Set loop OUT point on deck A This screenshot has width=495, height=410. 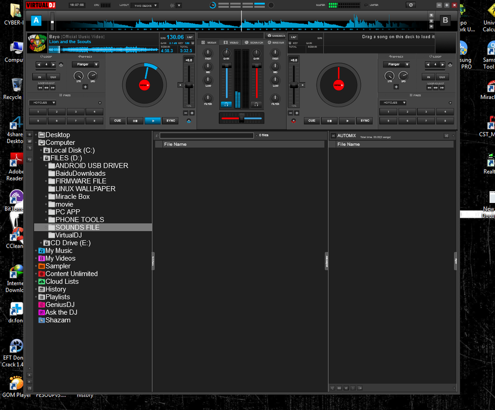(x=53, y=77)
